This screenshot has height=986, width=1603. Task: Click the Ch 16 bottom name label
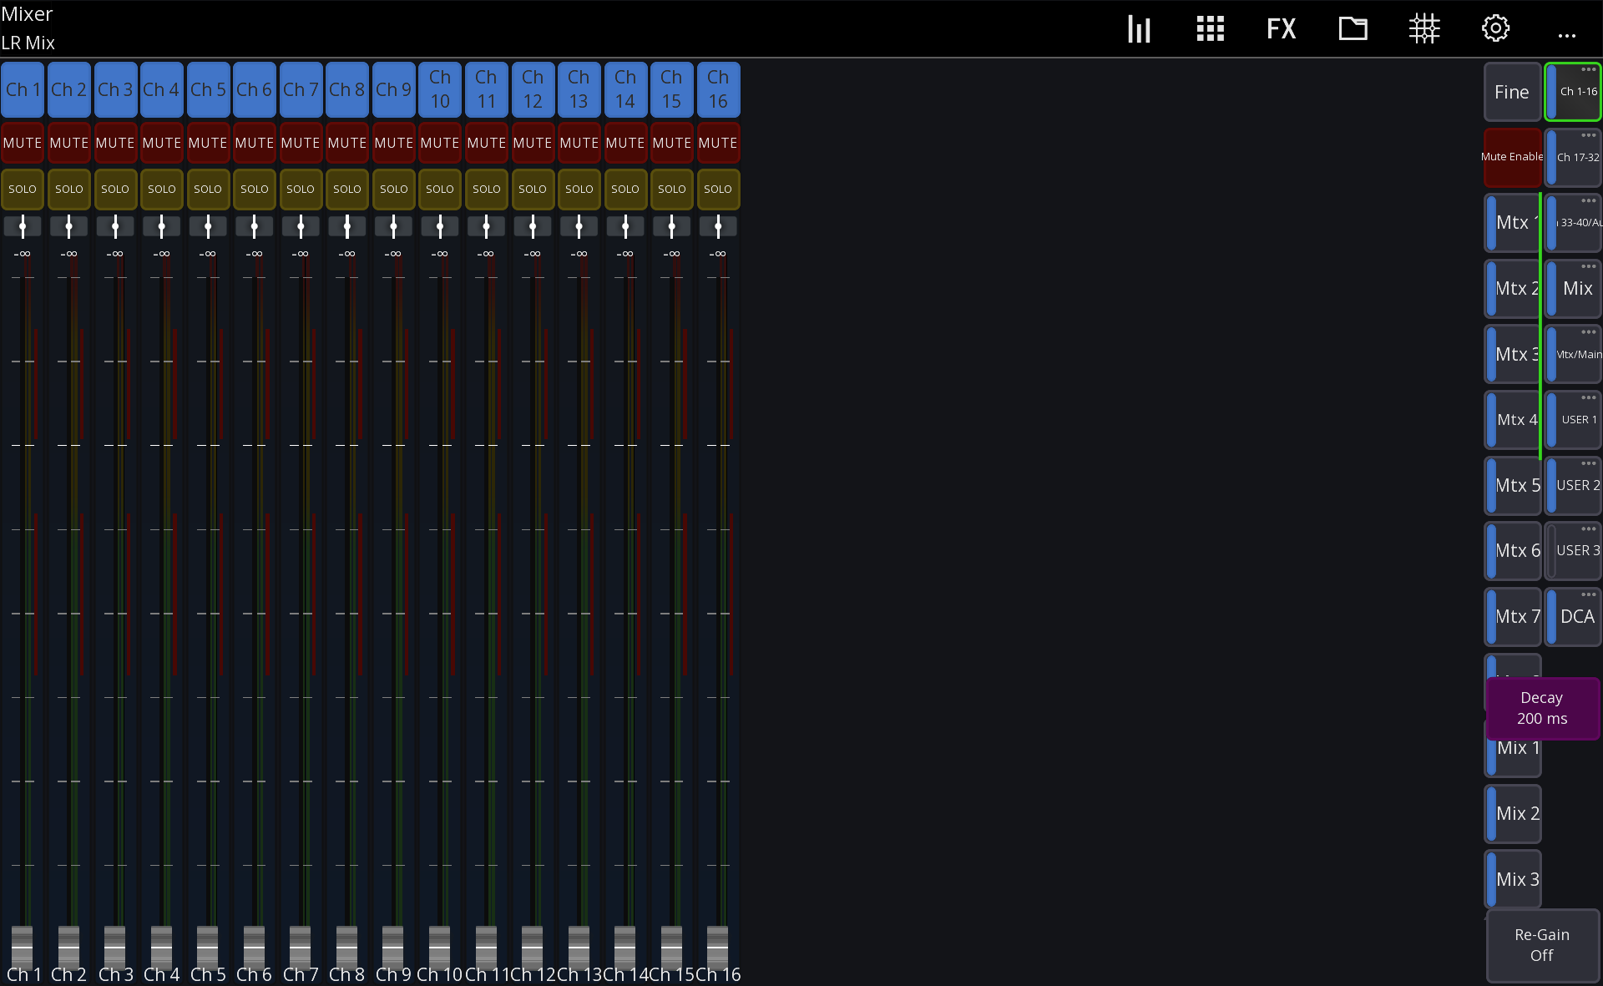coord(718,974)
